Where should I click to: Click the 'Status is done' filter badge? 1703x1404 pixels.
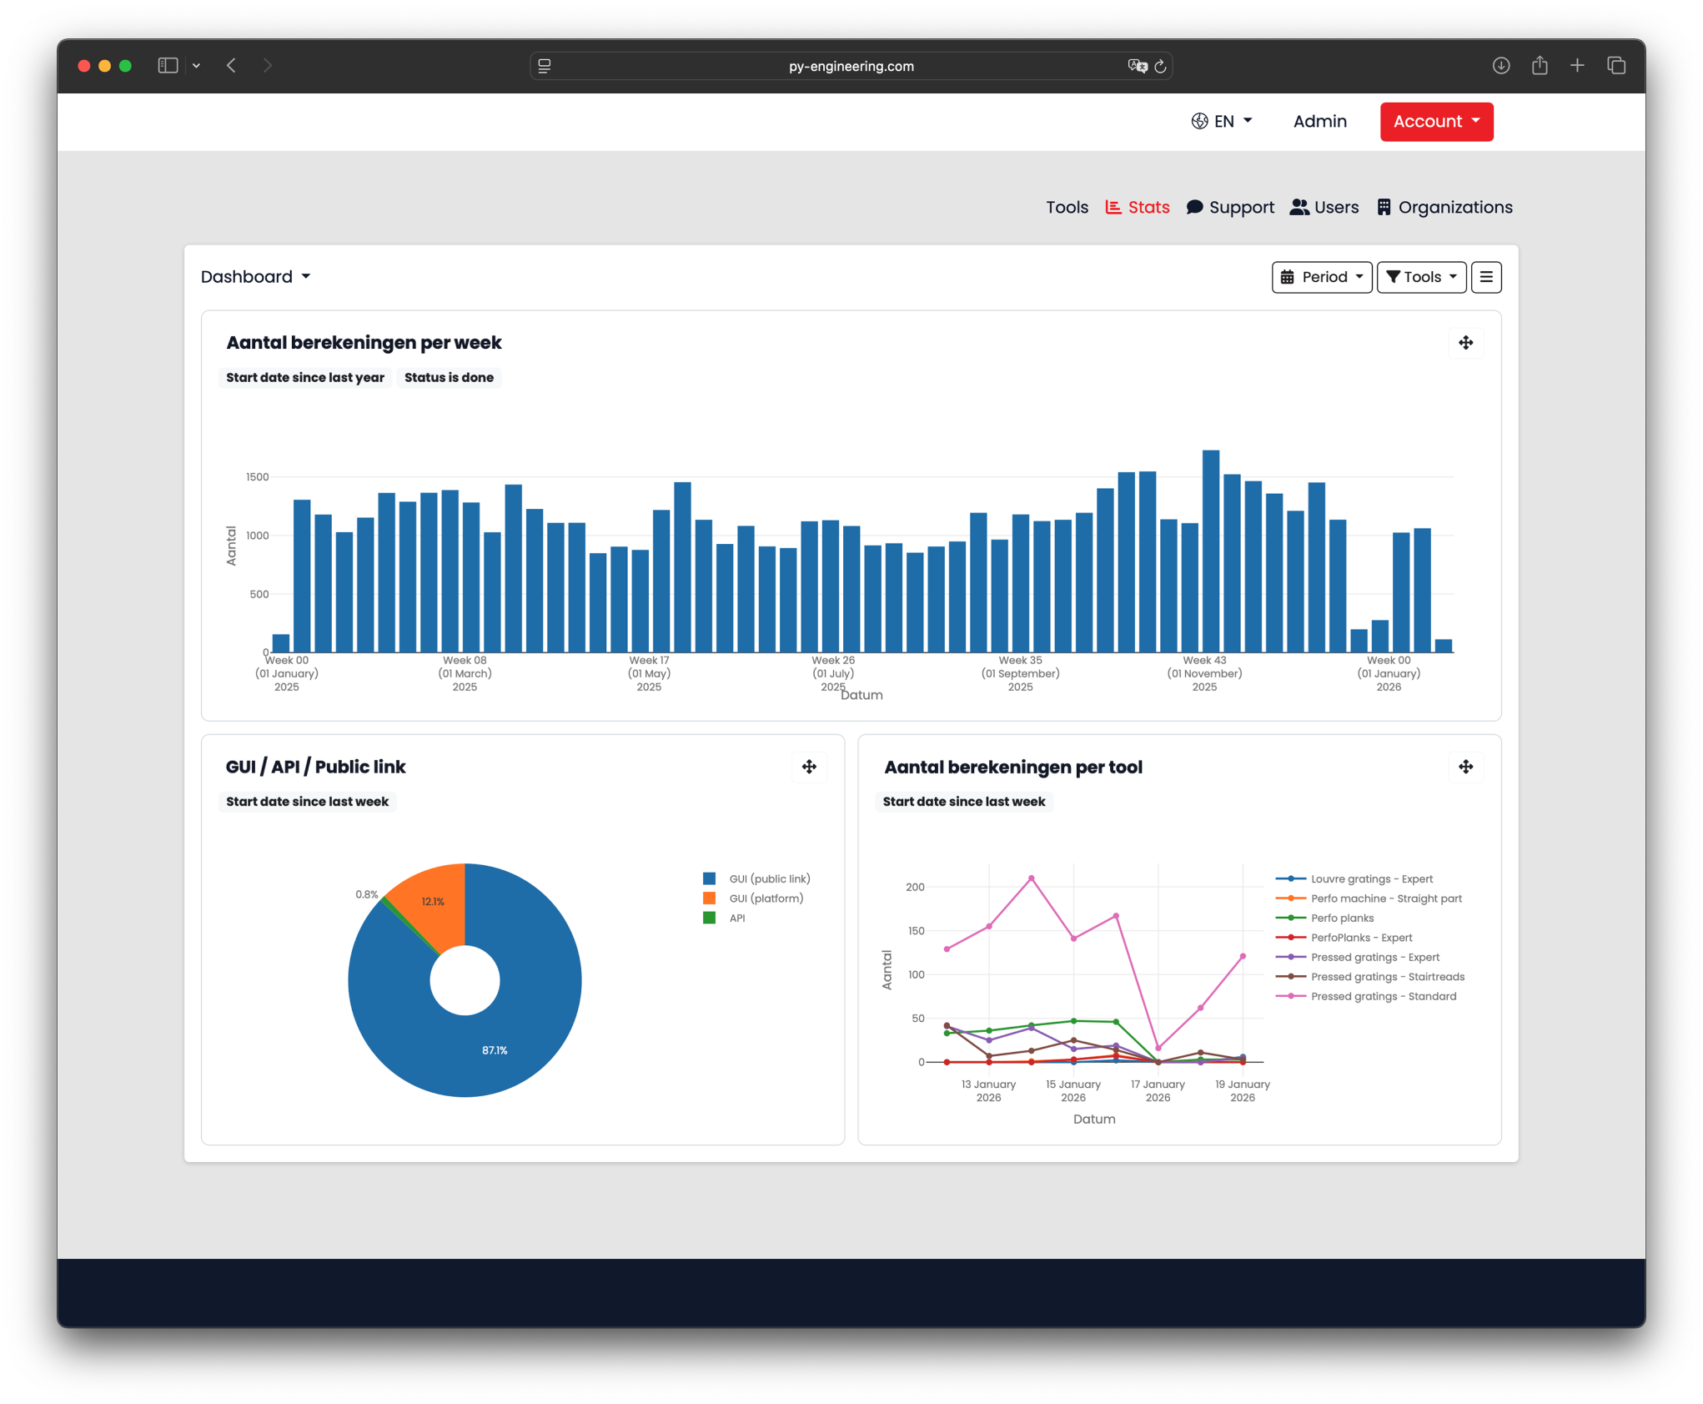click(x=450, y=377)
